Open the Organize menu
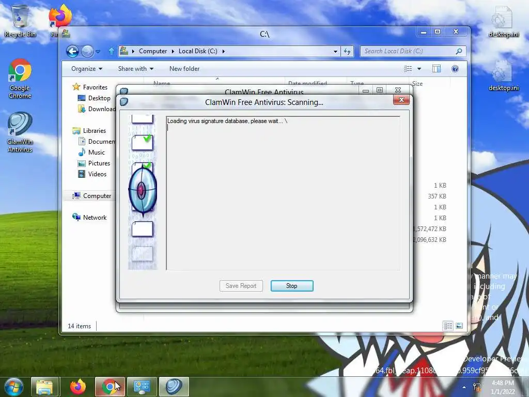Viewport: 529px width, 397px height. coord(87,69)
